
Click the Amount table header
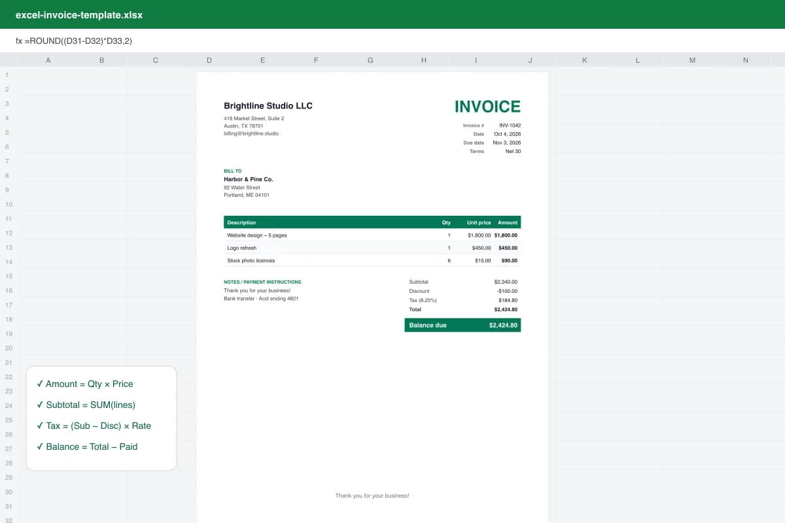(508, 222)
